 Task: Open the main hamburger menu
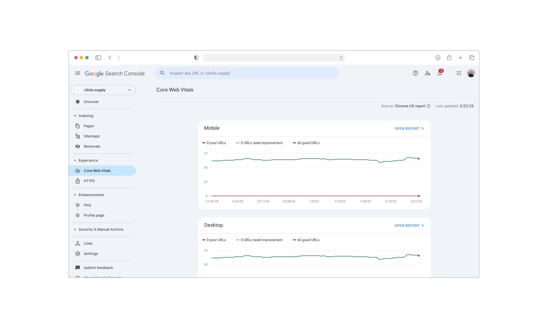point(78,73)
